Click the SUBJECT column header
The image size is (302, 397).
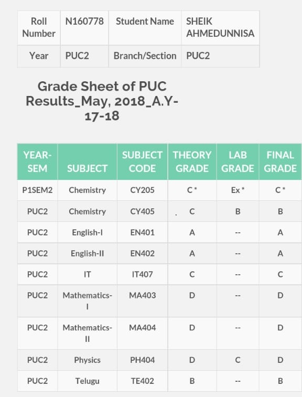[88, 162]
